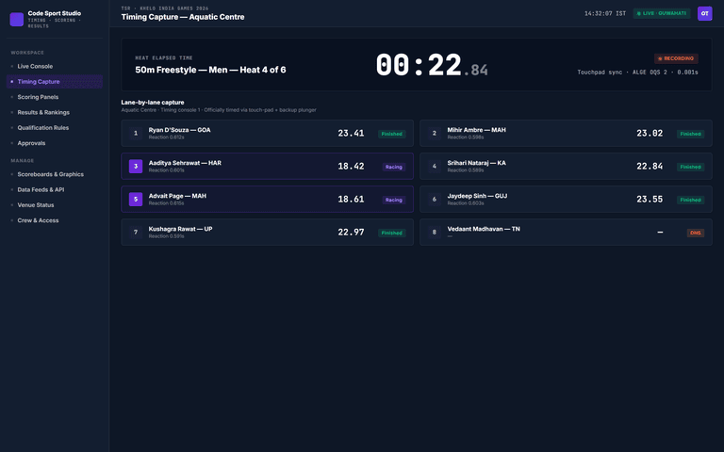Click the LIVE GUWAHATI status badge
This screenshot has height=452, width=724.
pos(662,13)
